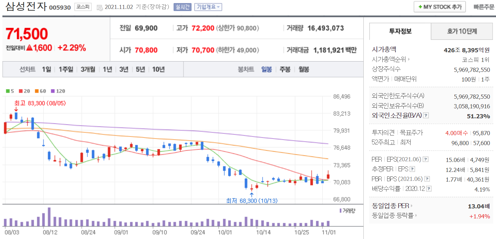Screen dimensions: 496x239
Task: Click the 거래대금 value 1,181,921 백만
Action: 335,50
